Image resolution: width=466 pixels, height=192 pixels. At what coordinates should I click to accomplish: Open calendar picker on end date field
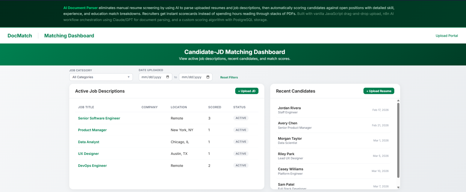click(208, 77)
